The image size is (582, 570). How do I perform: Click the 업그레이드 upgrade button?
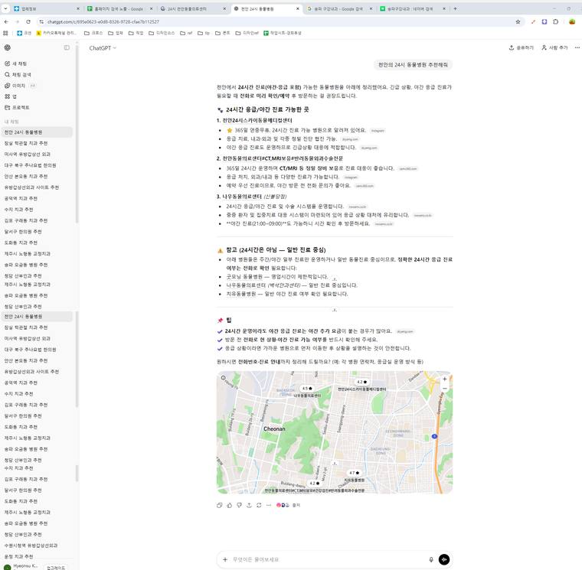(x=56, y=568)
